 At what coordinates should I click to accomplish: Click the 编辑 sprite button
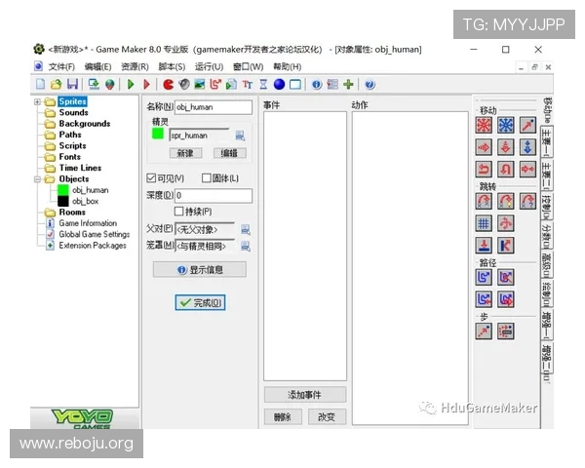pyautogui.click(x=229, y=153)
